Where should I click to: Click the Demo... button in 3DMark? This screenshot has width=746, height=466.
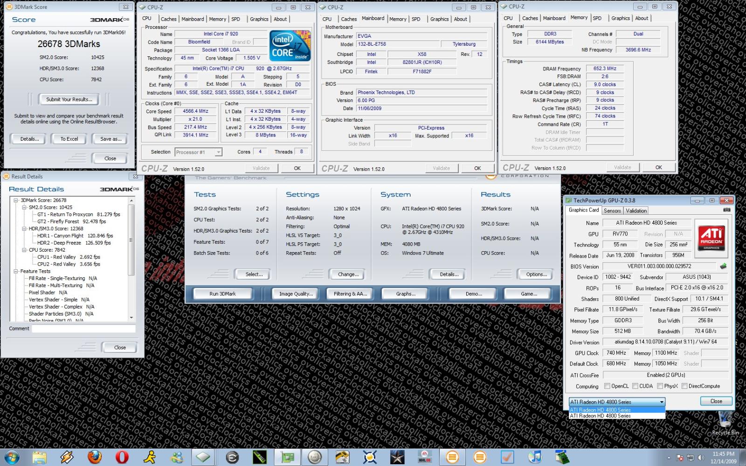(474, 294)
